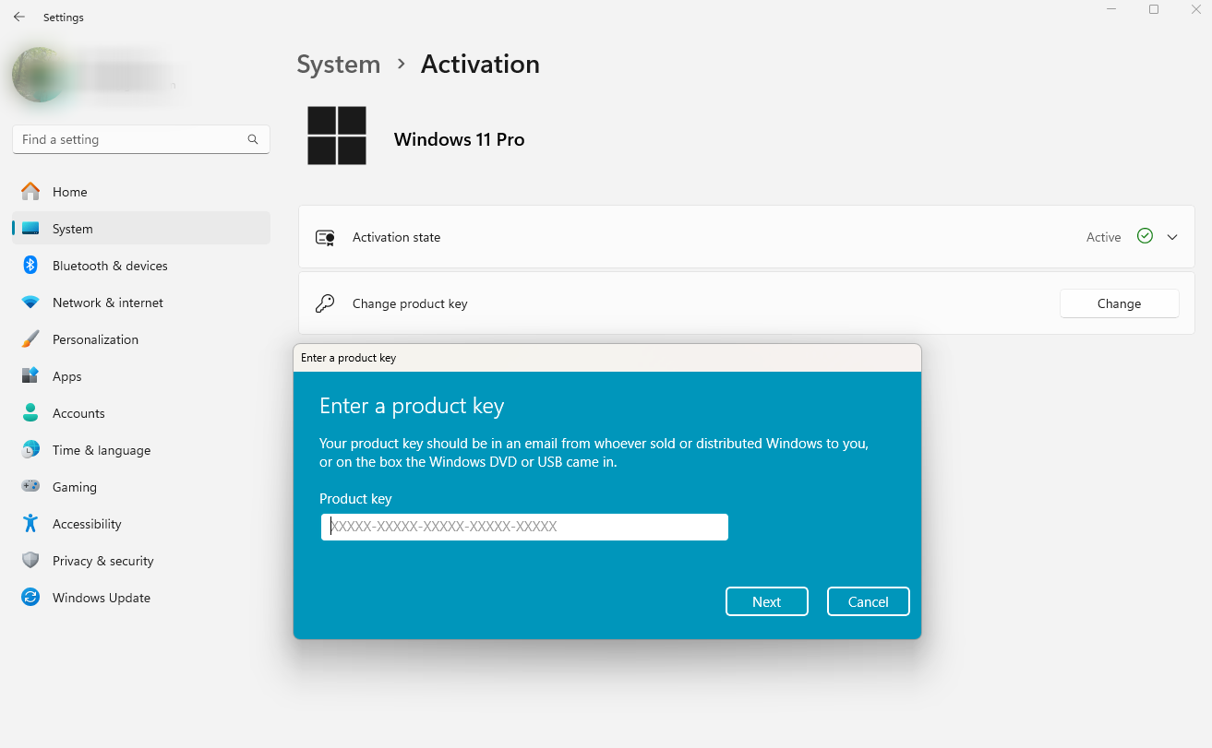Click the Activation breadcrumb heading
The height and width of the screenshot is (748, 1212).
[x=480, y=65]
